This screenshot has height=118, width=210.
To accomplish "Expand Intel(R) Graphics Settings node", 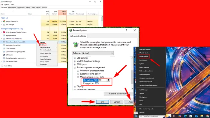I will (75, 61).
